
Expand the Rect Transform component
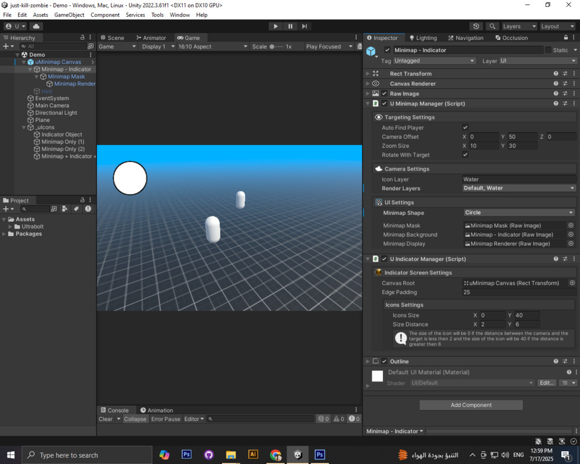(x=368, y=74)
